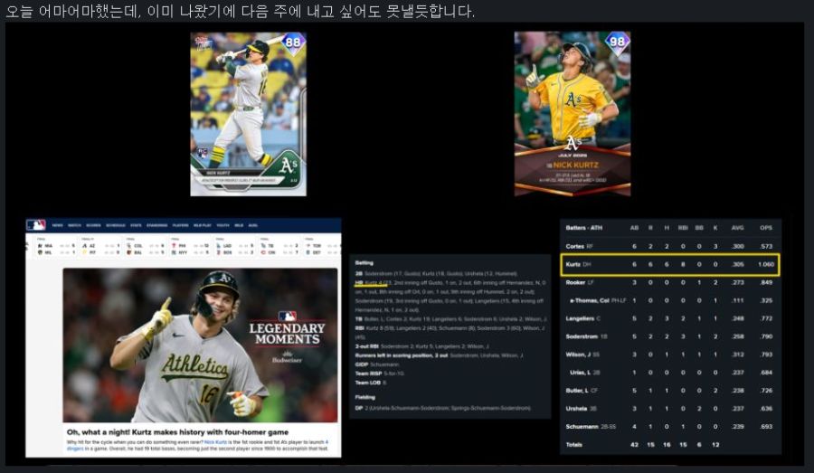Open the WATCH menu item

[x=74, y=225]
